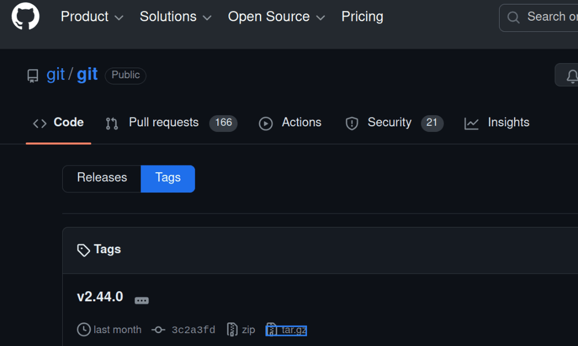Click the commit icon beside 3c2a3fd
The image size is (578, 346).
(x=158, y=330)
